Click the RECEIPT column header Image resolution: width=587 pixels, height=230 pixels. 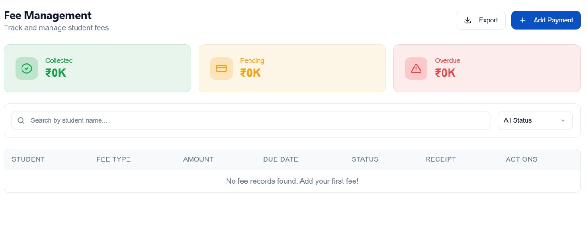tap(441, 159)
